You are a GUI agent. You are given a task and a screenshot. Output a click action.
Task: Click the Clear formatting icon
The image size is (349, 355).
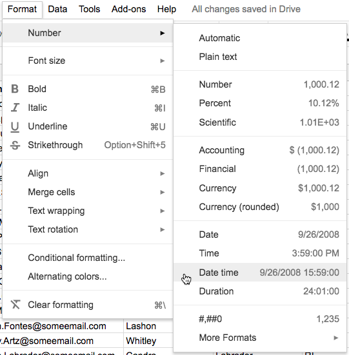(x=15, y=305)
